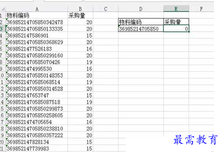221x152 pixels.
Task: Click fill handle of selected cell E3
Action: tap(189, 32)
